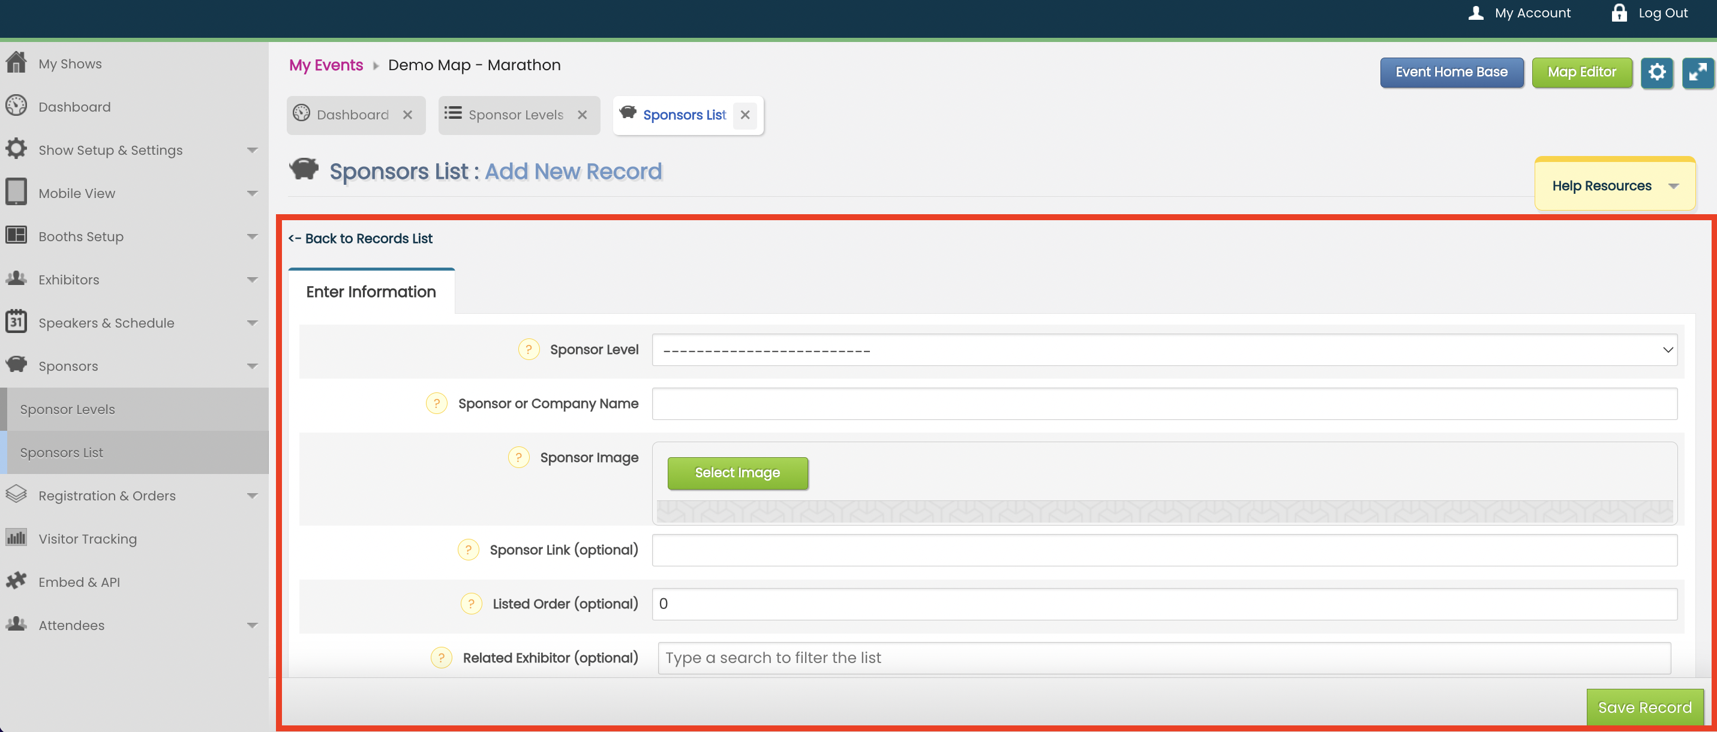Show help for Sponsor Level field
This screenshot has width=1717, height=732.
(x=529, y=349)
